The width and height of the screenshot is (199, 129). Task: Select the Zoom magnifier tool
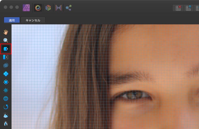[6, 40]
